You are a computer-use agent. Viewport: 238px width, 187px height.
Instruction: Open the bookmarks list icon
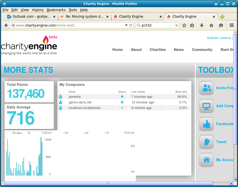(x=192, y=25)
